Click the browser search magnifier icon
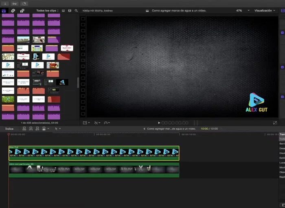 tap(76, 11)
